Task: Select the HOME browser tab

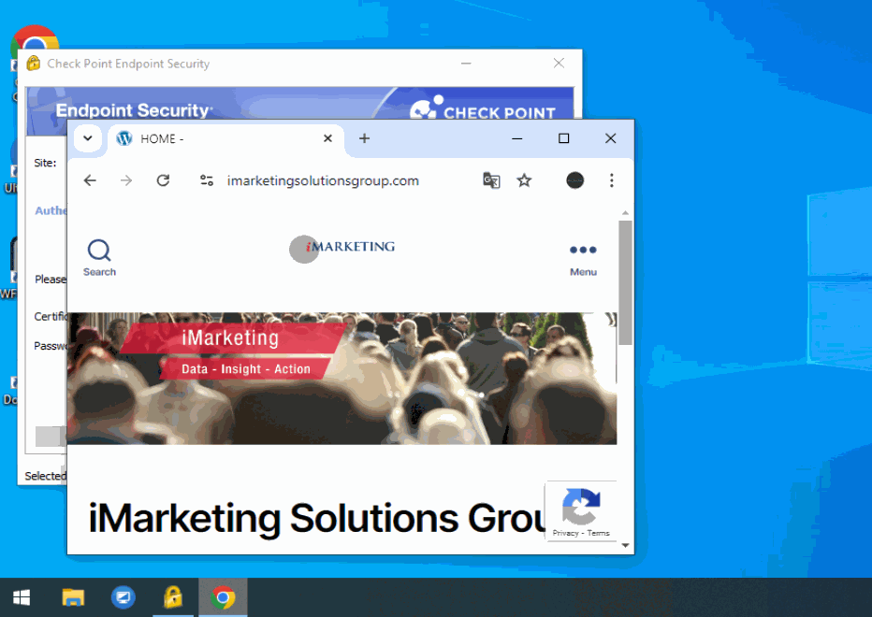Action: [x=215, y=138]
